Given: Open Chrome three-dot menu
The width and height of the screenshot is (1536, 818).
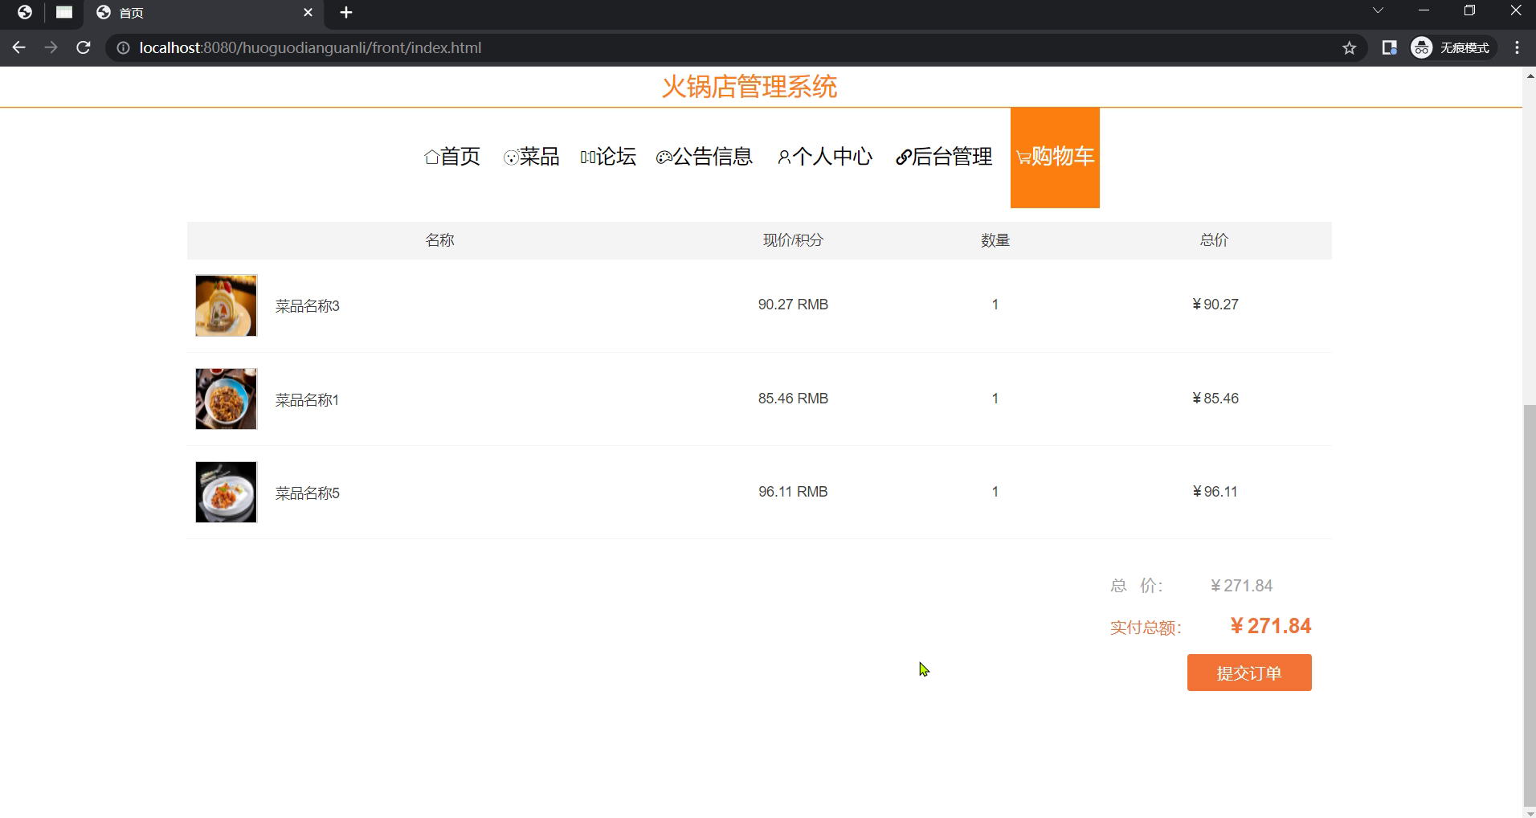Looking at the screenshot, I should pyautogui.click(x=1517, y=47).
